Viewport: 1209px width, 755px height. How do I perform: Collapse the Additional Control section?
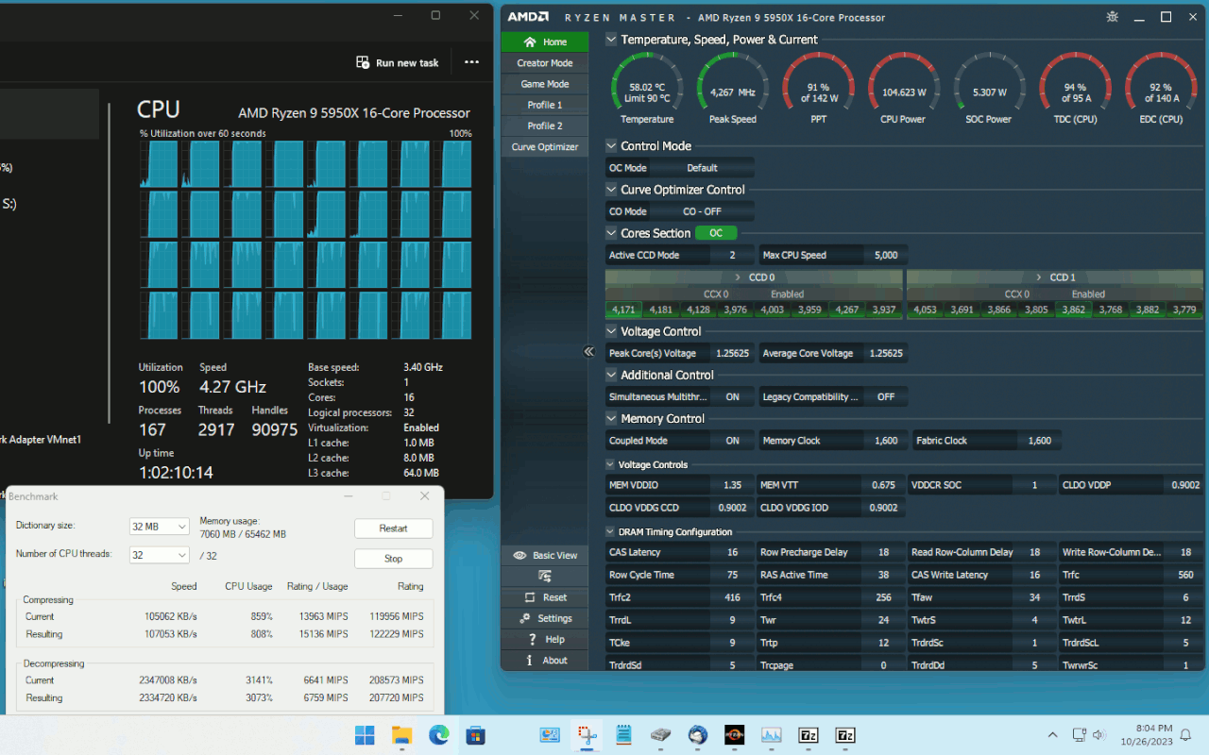coord(611,375)
